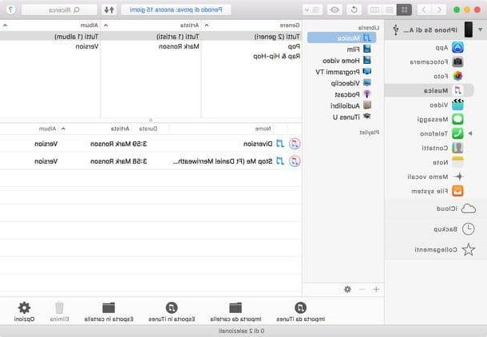Open the Fotocamera camera icon
Image resolution: width=487 pixels, height=337 pixels.
[457, 61]
